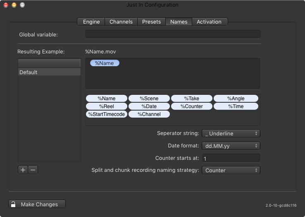The width and height of the screenshot is (305, 217).
Task: Minimize the Just In Configuration window
Action: pos(14,5)
